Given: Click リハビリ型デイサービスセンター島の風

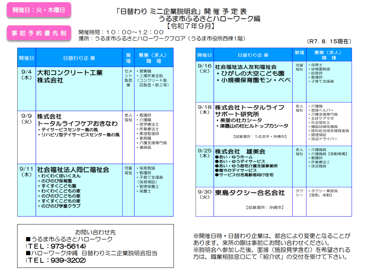Looking at the screenshot, I should pyautogui.click(x=79, y=135).
